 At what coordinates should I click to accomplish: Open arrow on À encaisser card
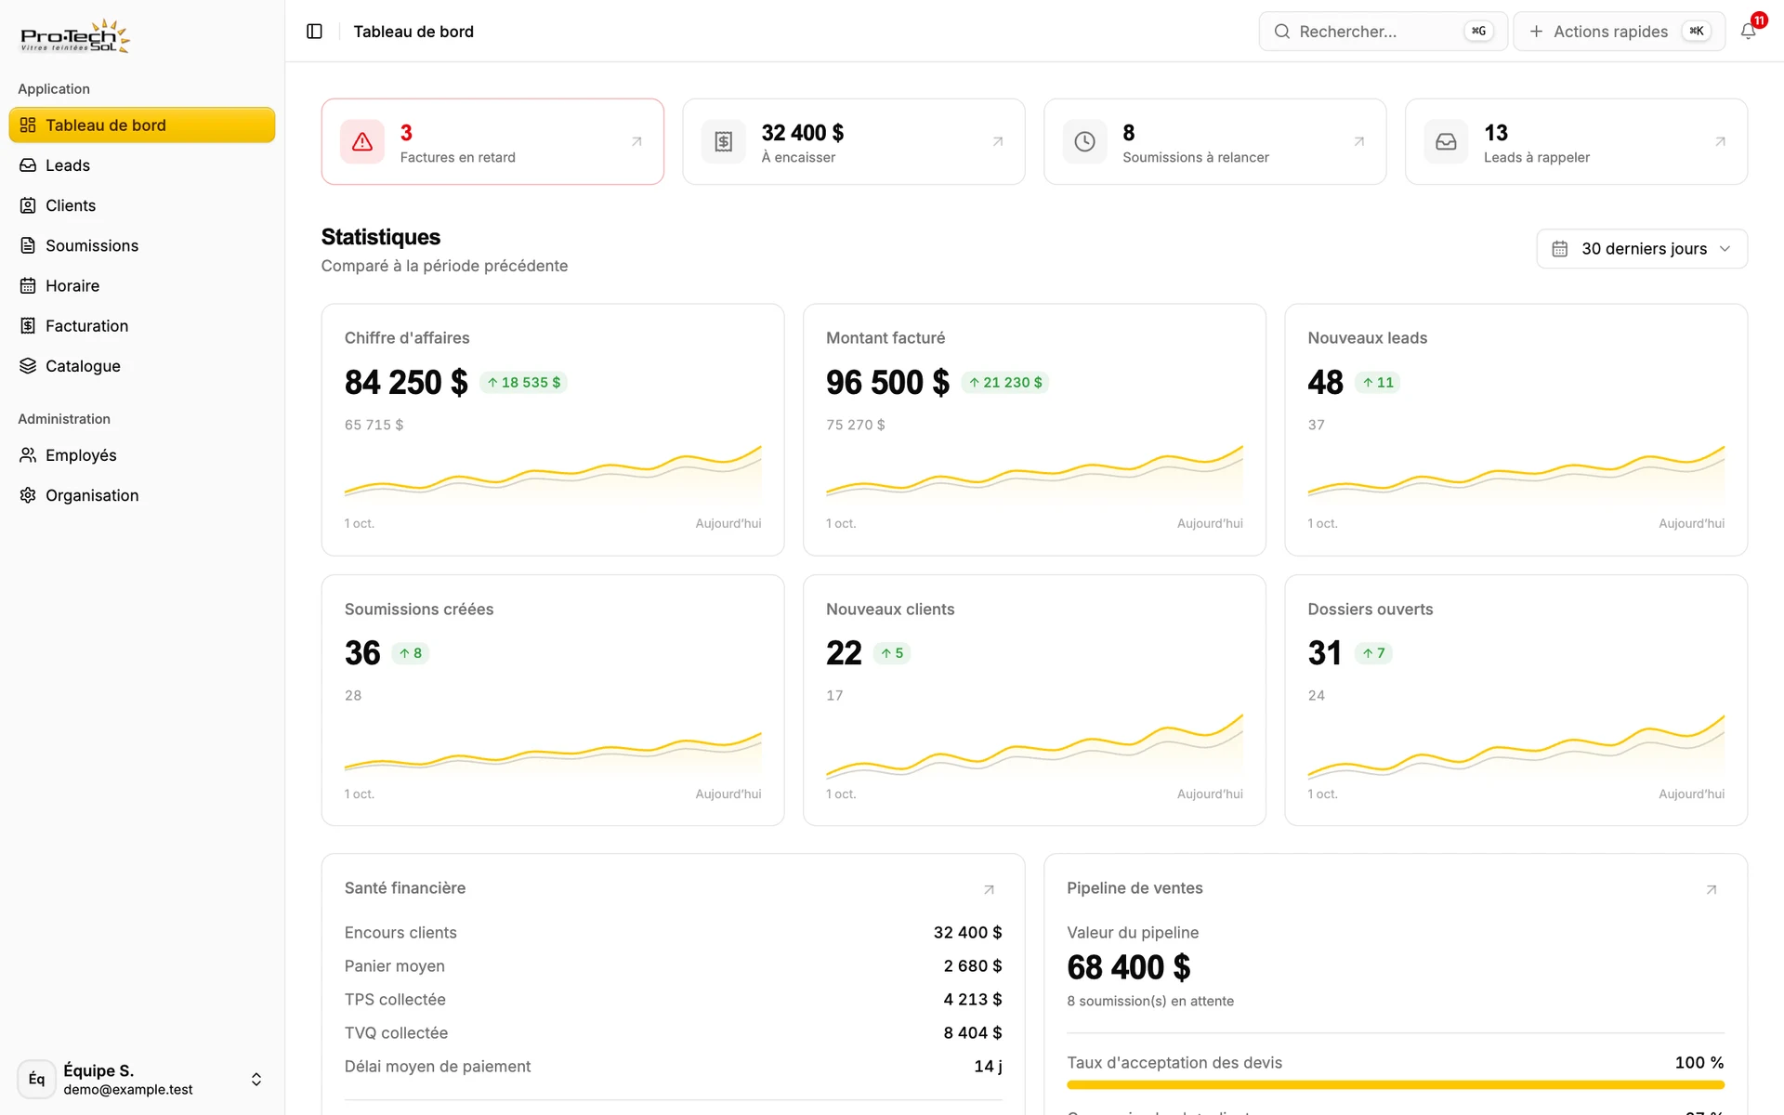tap(998, 141)
